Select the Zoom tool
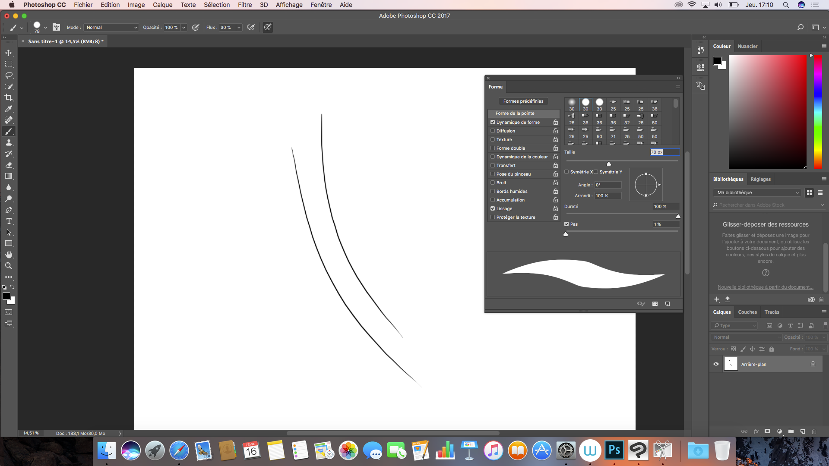 (9, 266)
